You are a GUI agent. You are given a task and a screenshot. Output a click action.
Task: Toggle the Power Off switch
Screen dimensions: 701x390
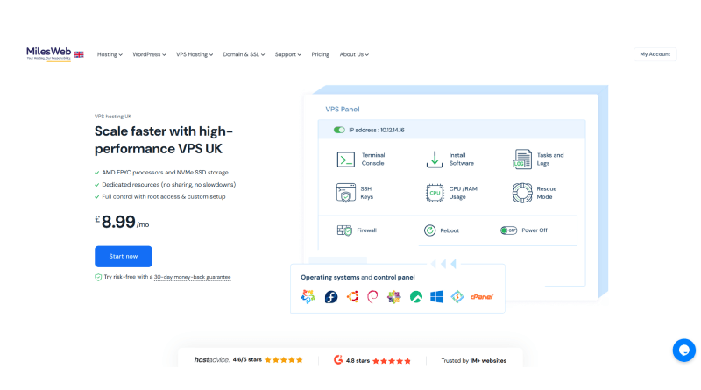pyautogui.click(x=508, y=230)
